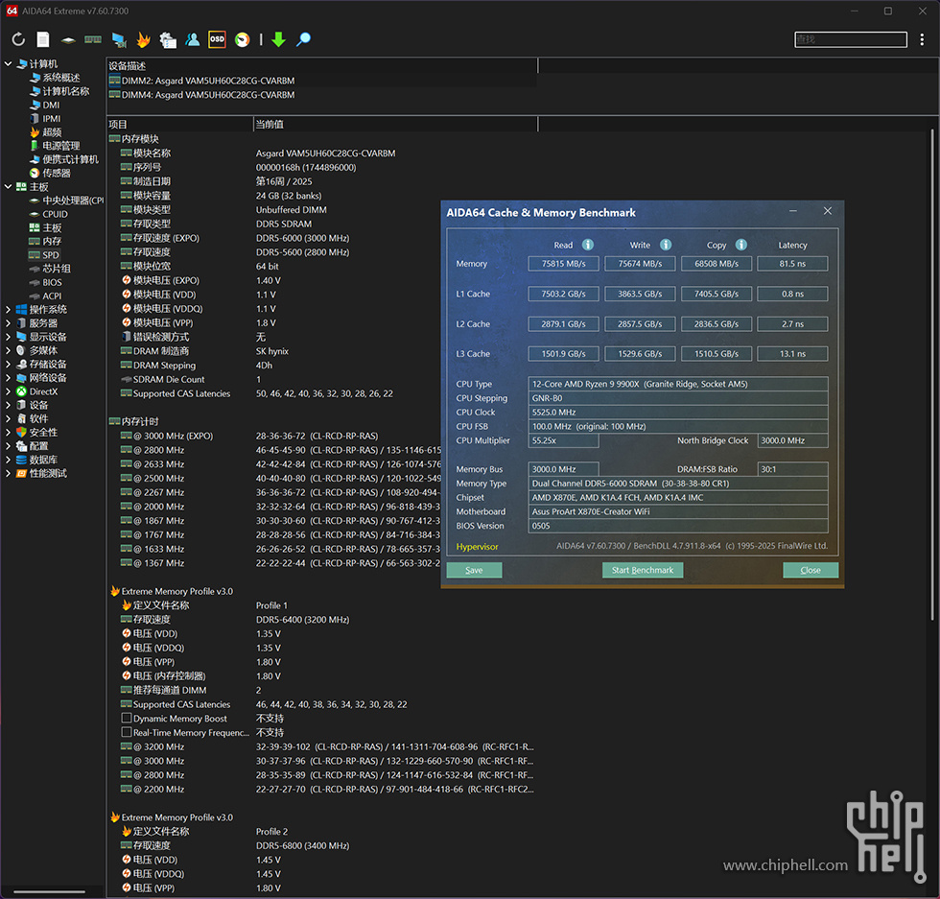
Task: Click the 当前值 column header
Action: coord(395,124)
